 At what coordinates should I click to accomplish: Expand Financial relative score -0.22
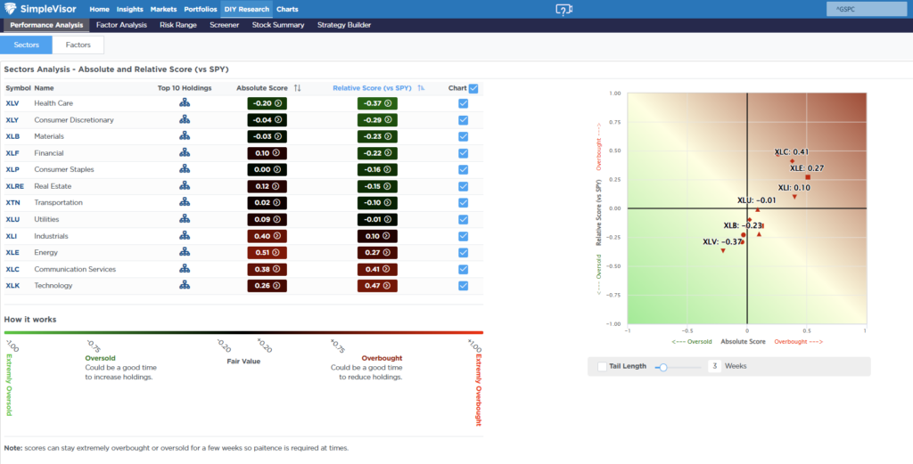point(377,153)
